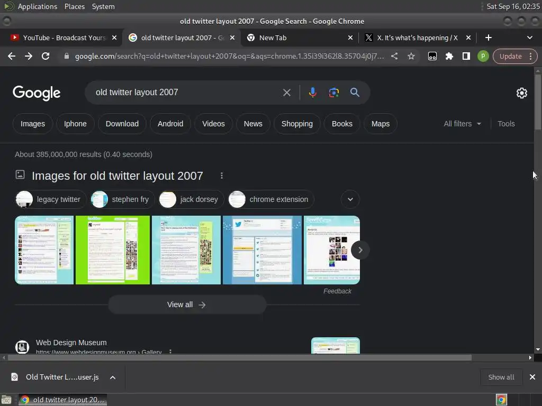The image size is (542, 406).
Task: Filter results by Iphone
Action: tap(75, 124)
